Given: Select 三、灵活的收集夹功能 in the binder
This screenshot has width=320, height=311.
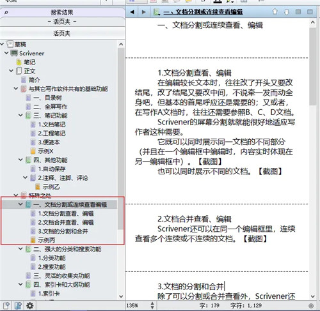Looking at the screenshot, I should [61, 276].
